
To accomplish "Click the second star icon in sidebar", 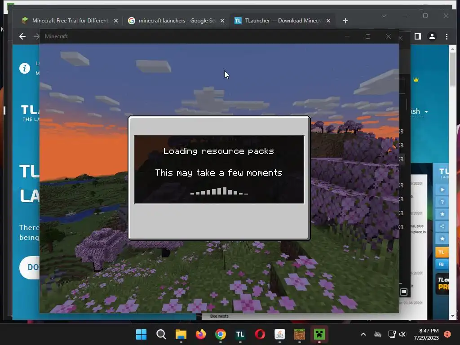I will click(442, 239).
